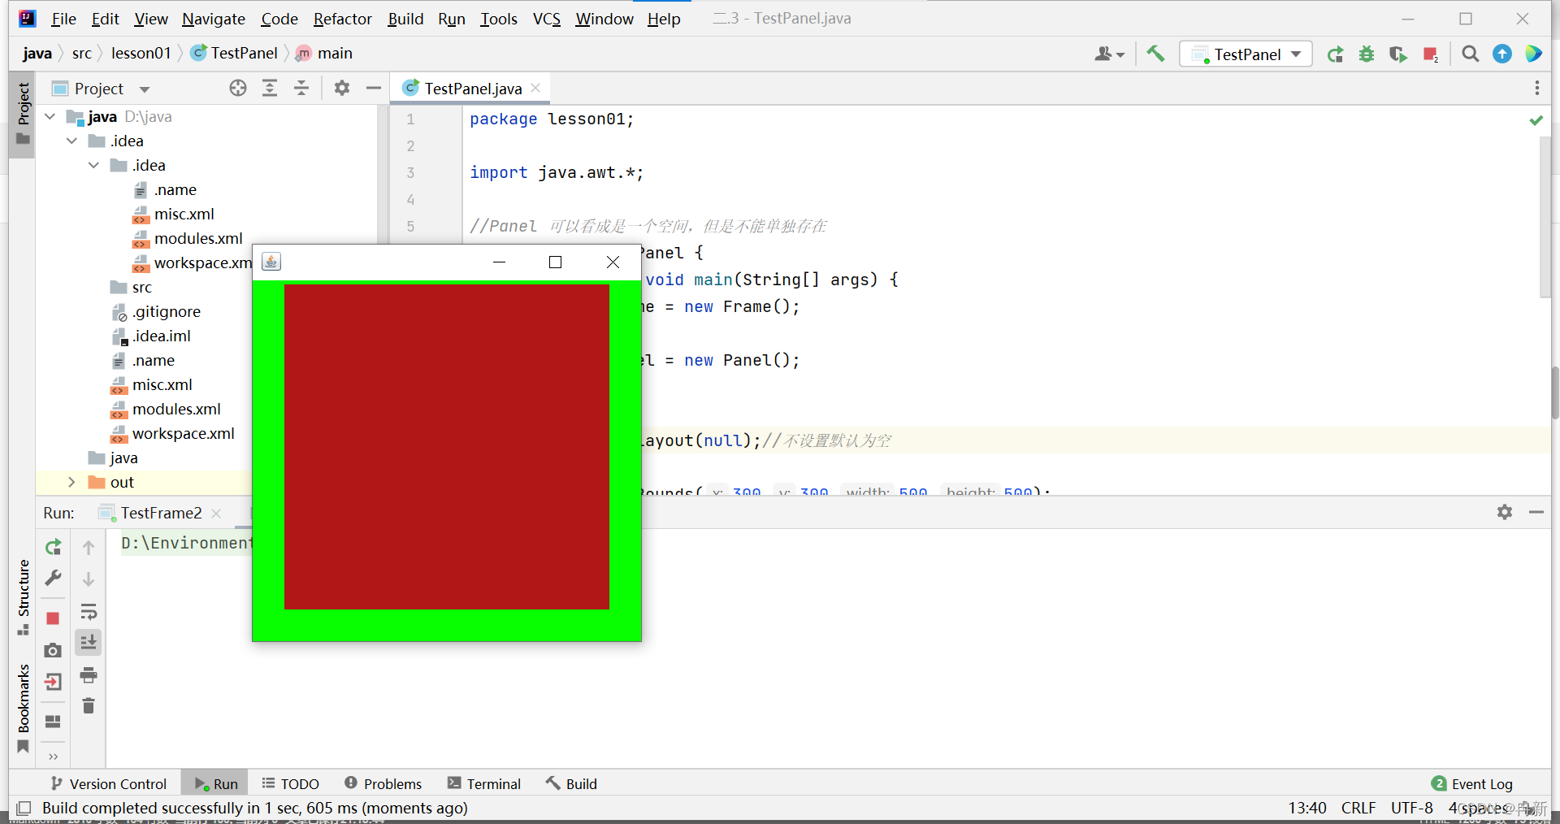This screenshot has width=1560, height=824.
Task: Open Project panel settings gear
Action: click(x=342, y=89)
